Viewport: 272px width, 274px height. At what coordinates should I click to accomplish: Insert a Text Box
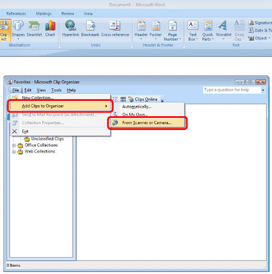(193, 31)
